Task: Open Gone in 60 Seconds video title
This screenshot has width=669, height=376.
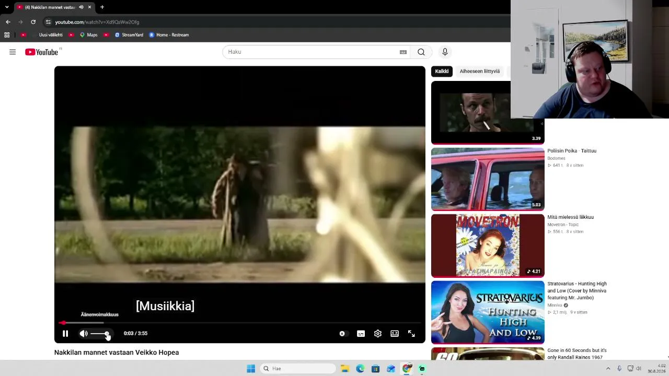Action: pos(577,354)
